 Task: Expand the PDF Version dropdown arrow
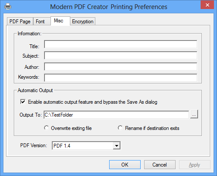[116, 146]
